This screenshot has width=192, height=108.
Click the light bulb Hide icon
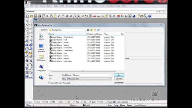(110, 16)
